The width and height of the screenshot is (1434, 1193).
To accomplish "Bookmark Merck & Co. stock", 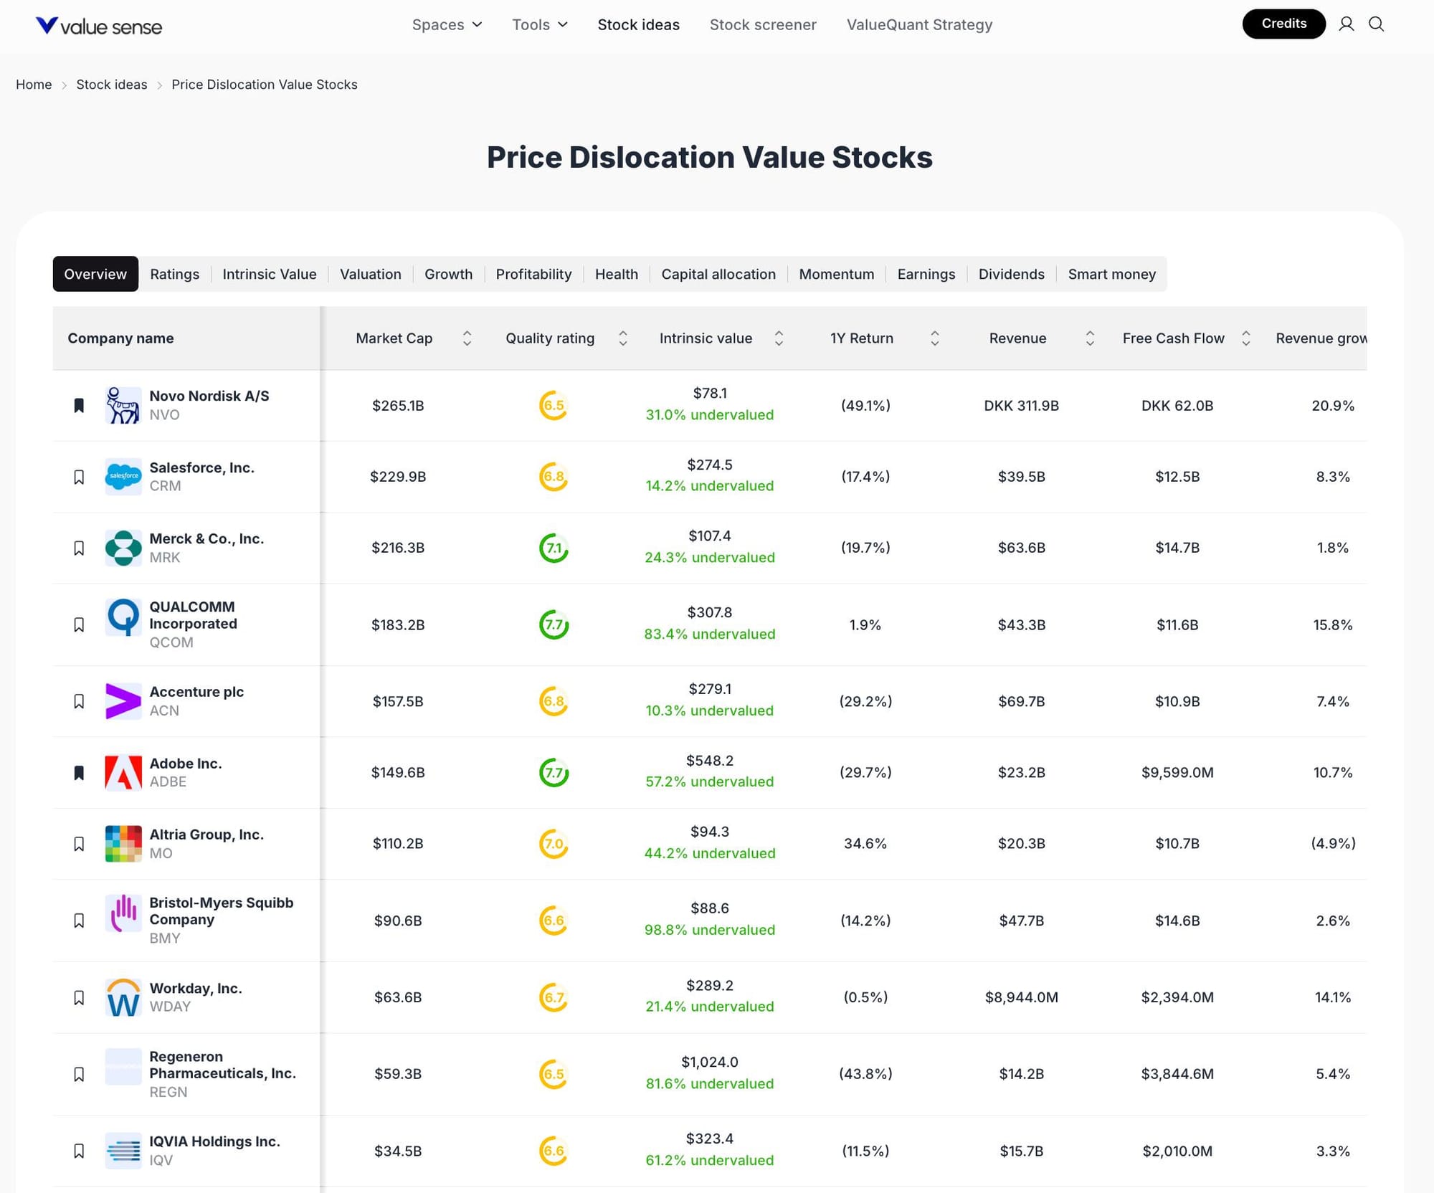I will click(79, 548).
